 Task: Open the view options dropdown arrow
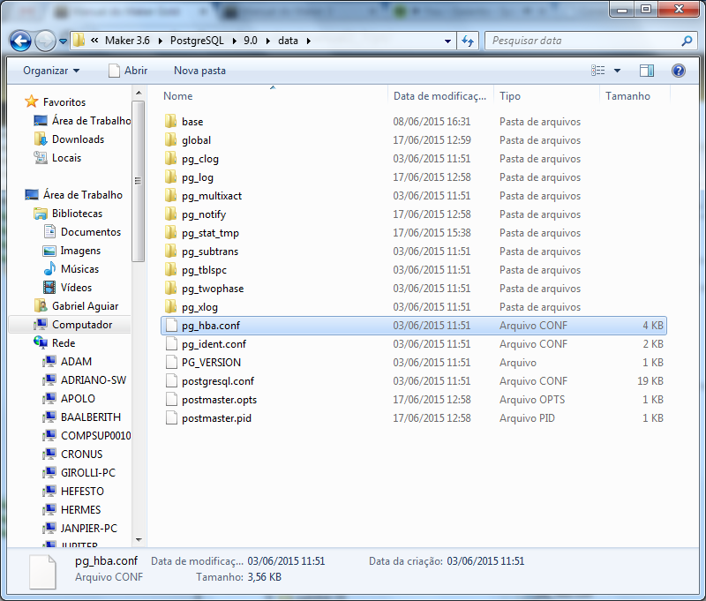[617, 71]
